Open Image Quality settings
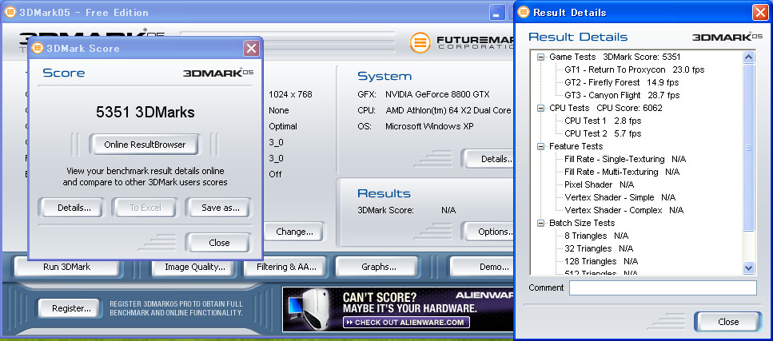 195,267
